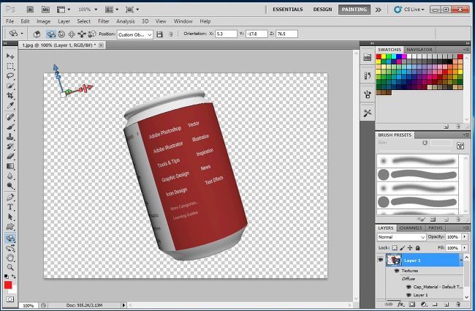Select the Layer 1 thumbnail in Layers panel

click(x=393, y=260)
